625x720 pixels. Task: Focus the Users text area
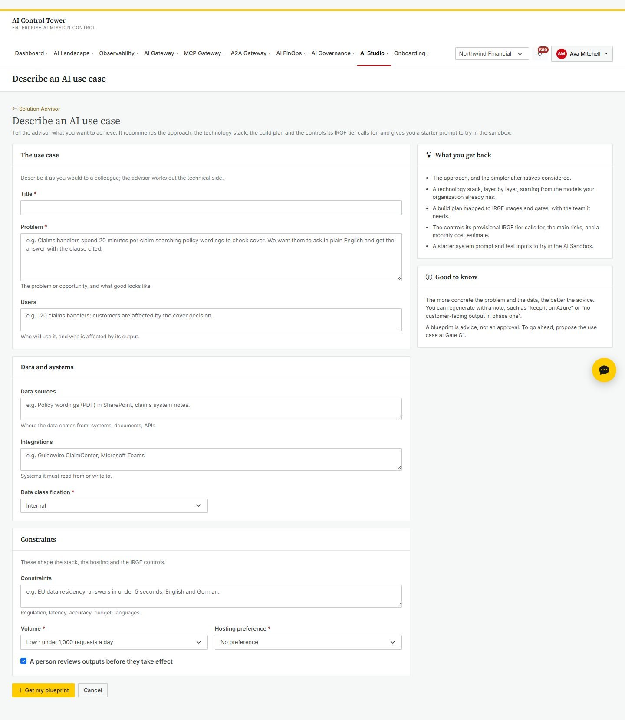(x=211, y=320)
